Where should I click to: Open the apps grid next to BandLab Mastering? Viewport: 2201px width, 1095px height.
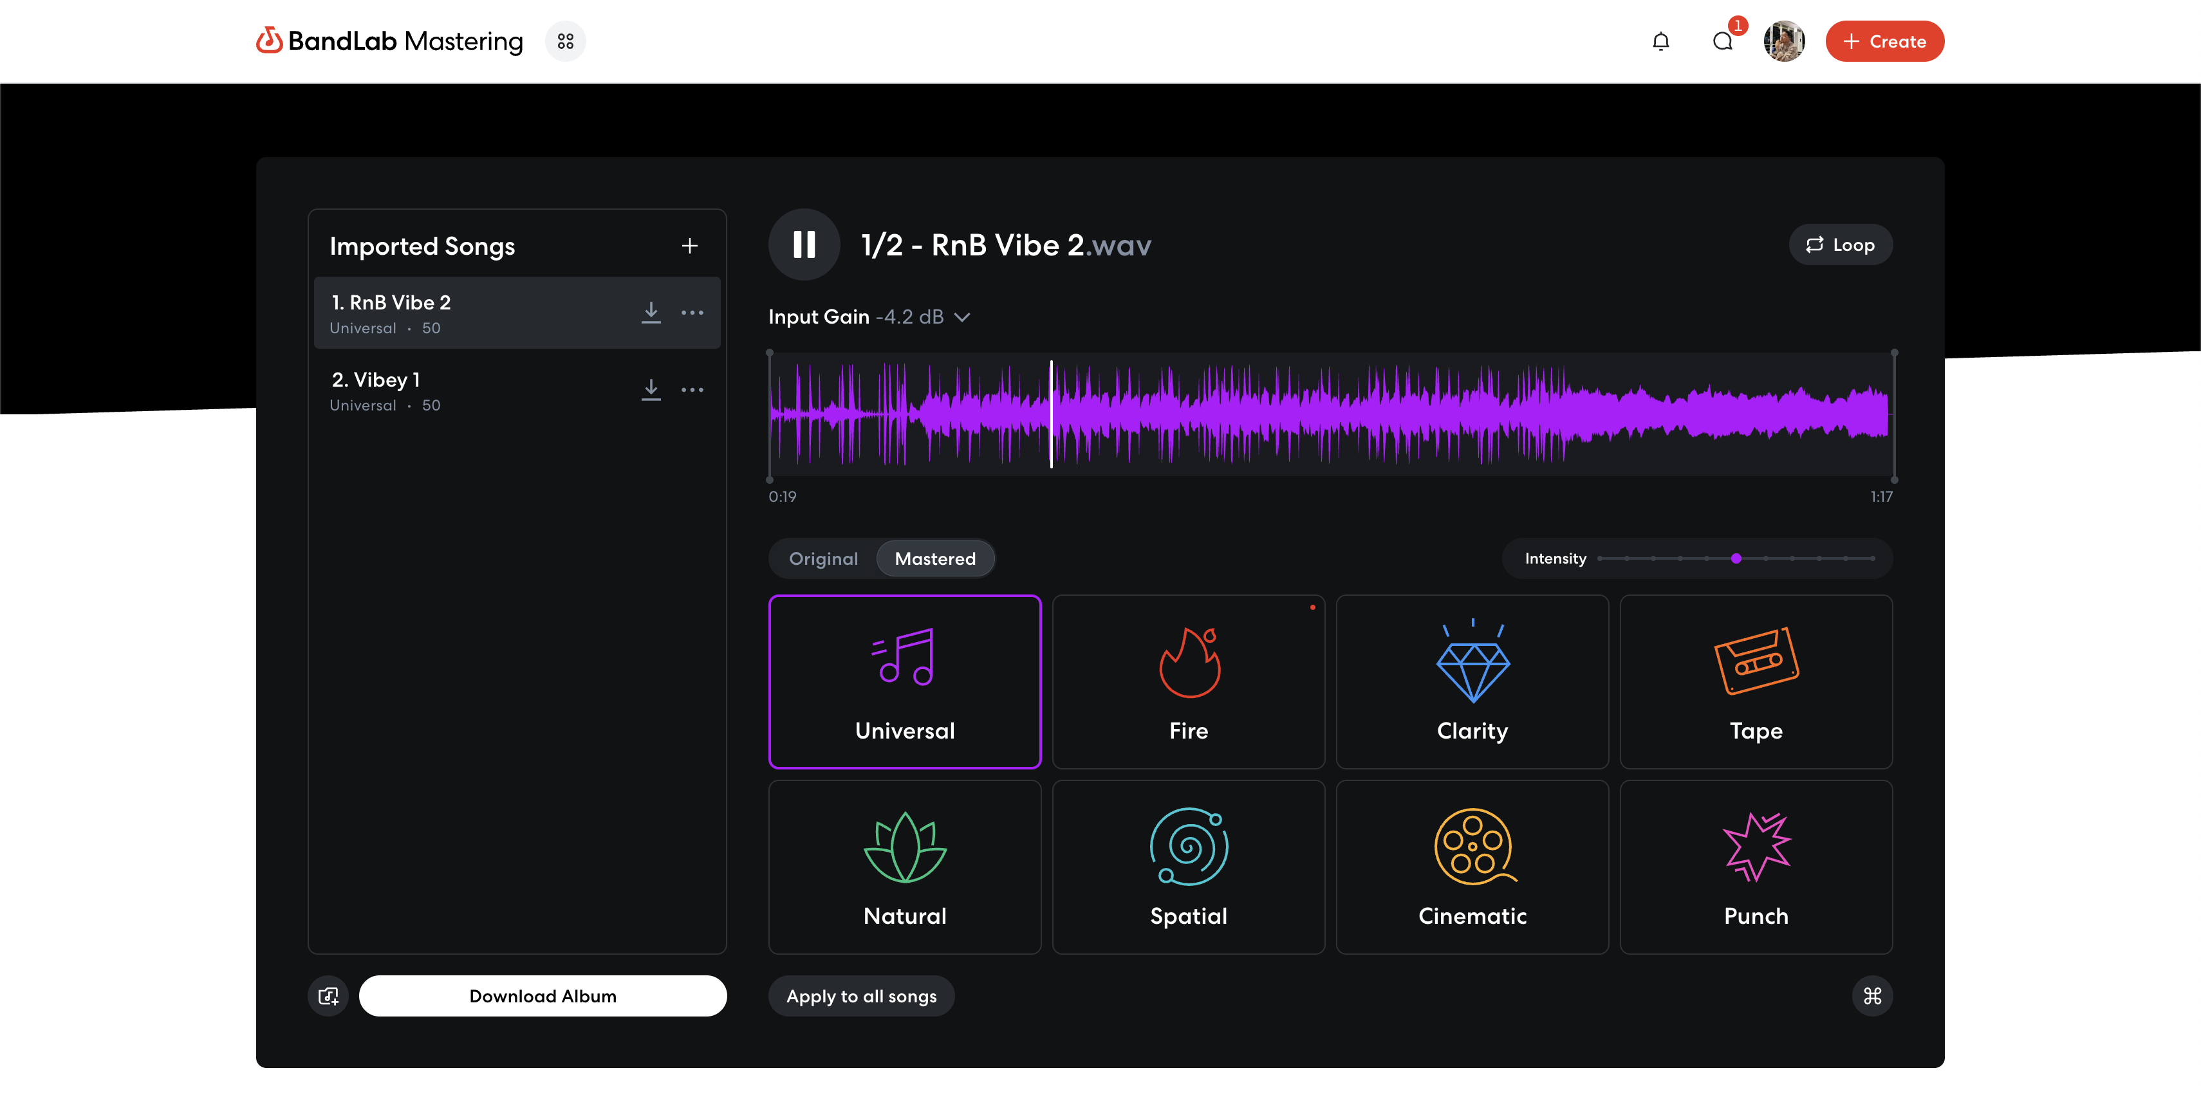click(565, 41)
